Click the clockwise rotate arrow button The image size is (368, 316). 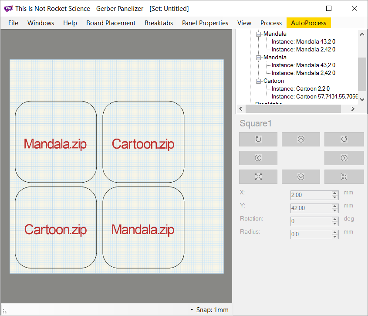point(258,139)
